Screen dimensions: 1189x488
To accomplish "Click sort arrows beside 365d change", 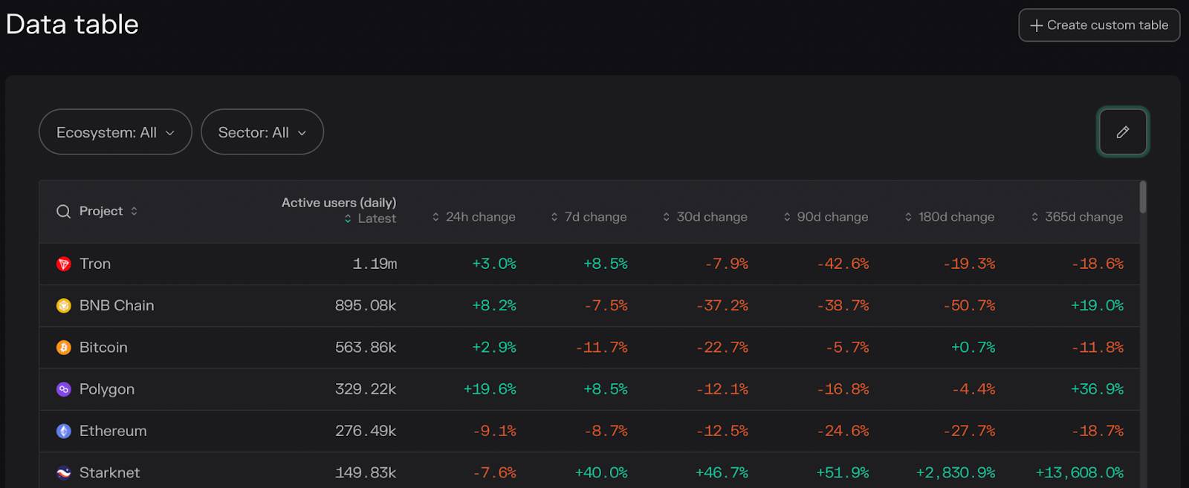I will click(1034, 217).
